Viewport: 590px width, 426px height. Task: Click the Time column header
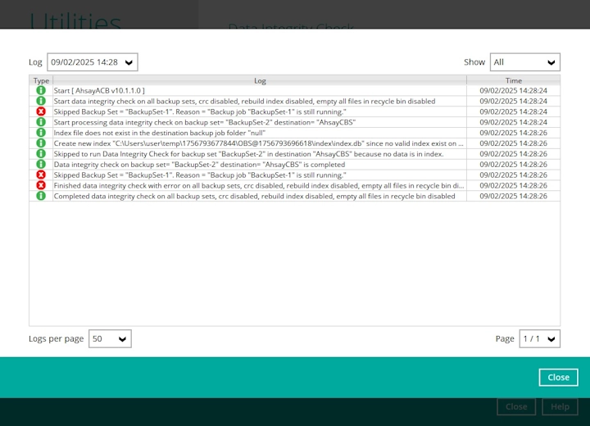coord(513,80)
